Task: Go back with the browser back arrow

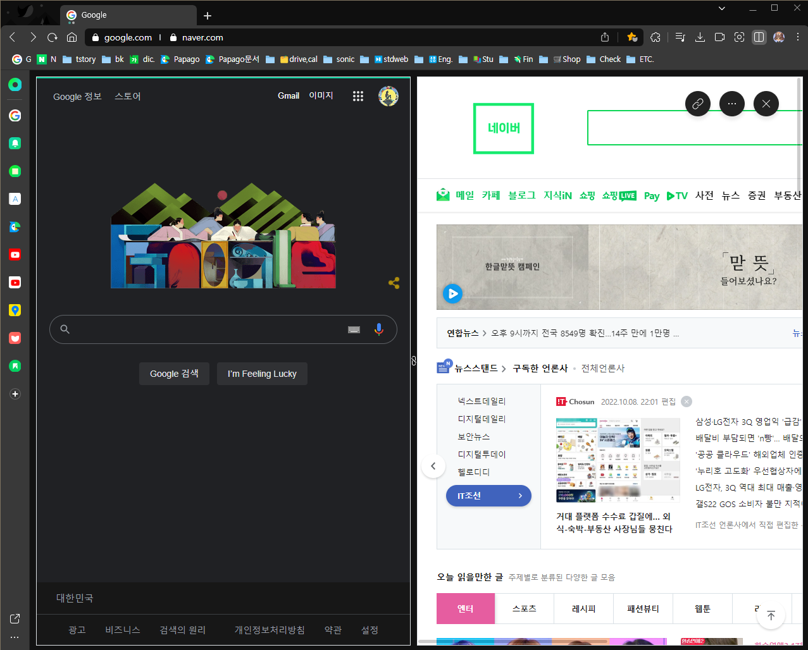Action: tap(13, 37)
